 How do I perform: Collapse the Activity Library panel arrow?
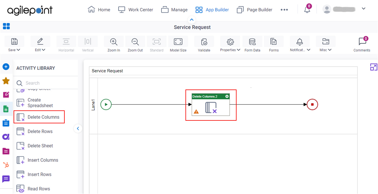coord(78,128)
